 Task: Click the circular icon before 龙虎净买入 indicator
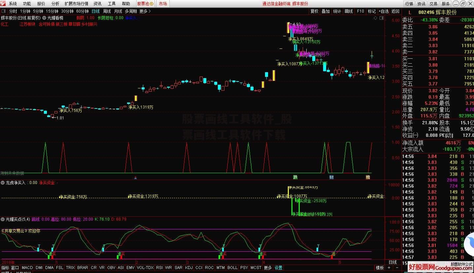(x=3, y=183)
